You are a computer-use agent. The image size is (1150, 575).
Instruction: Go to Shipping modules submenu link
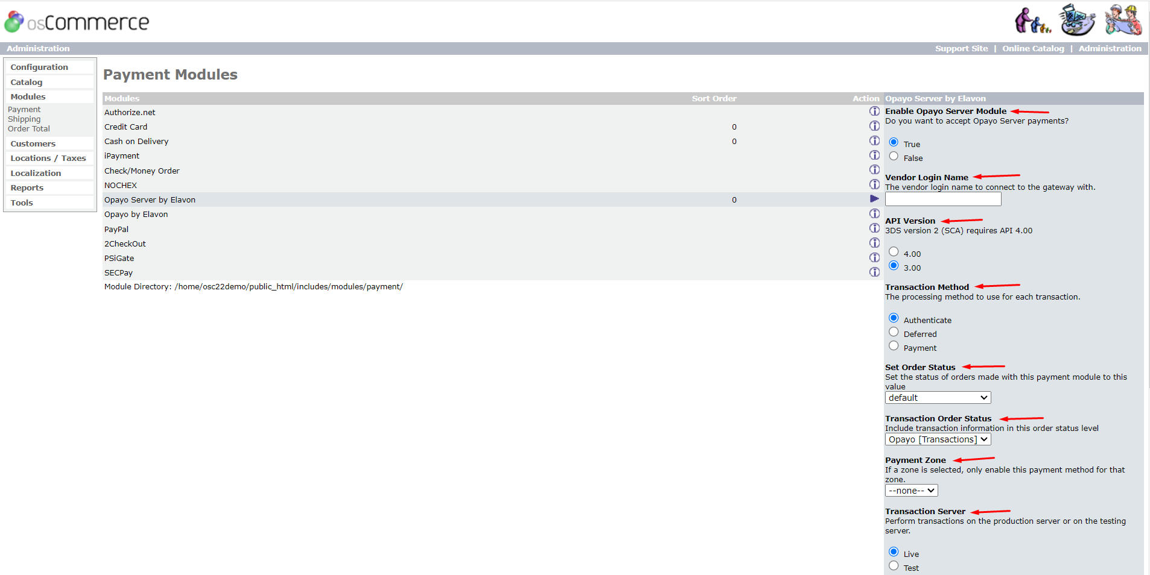click(24, 119)
